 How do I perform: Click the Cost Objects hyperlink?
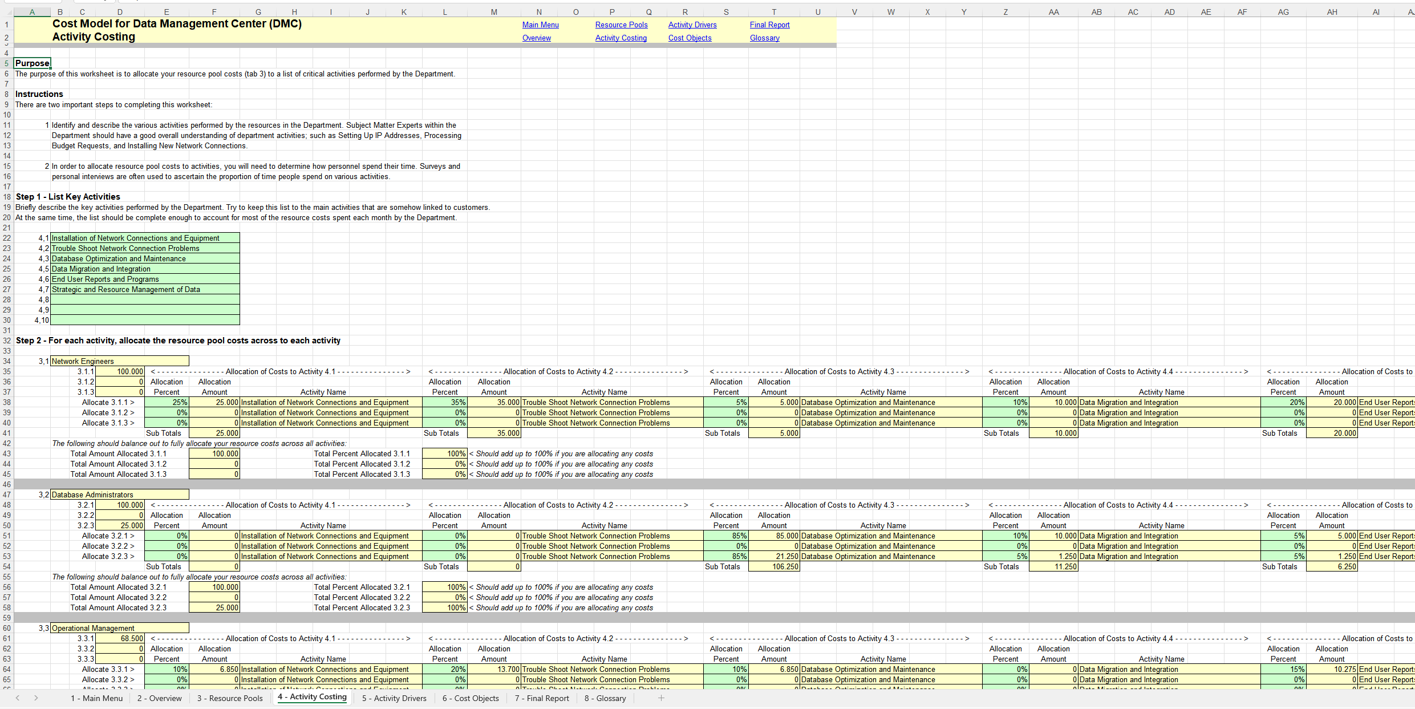(x=690, y=38)
